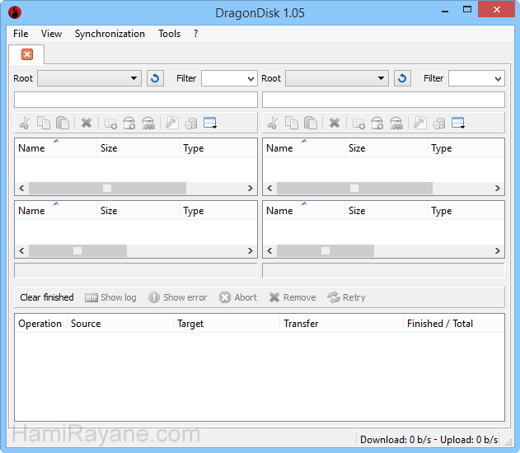This screenshot has width=520, height=453.
Task: Refresh the right pane with blue arrow
Action: 402,78
